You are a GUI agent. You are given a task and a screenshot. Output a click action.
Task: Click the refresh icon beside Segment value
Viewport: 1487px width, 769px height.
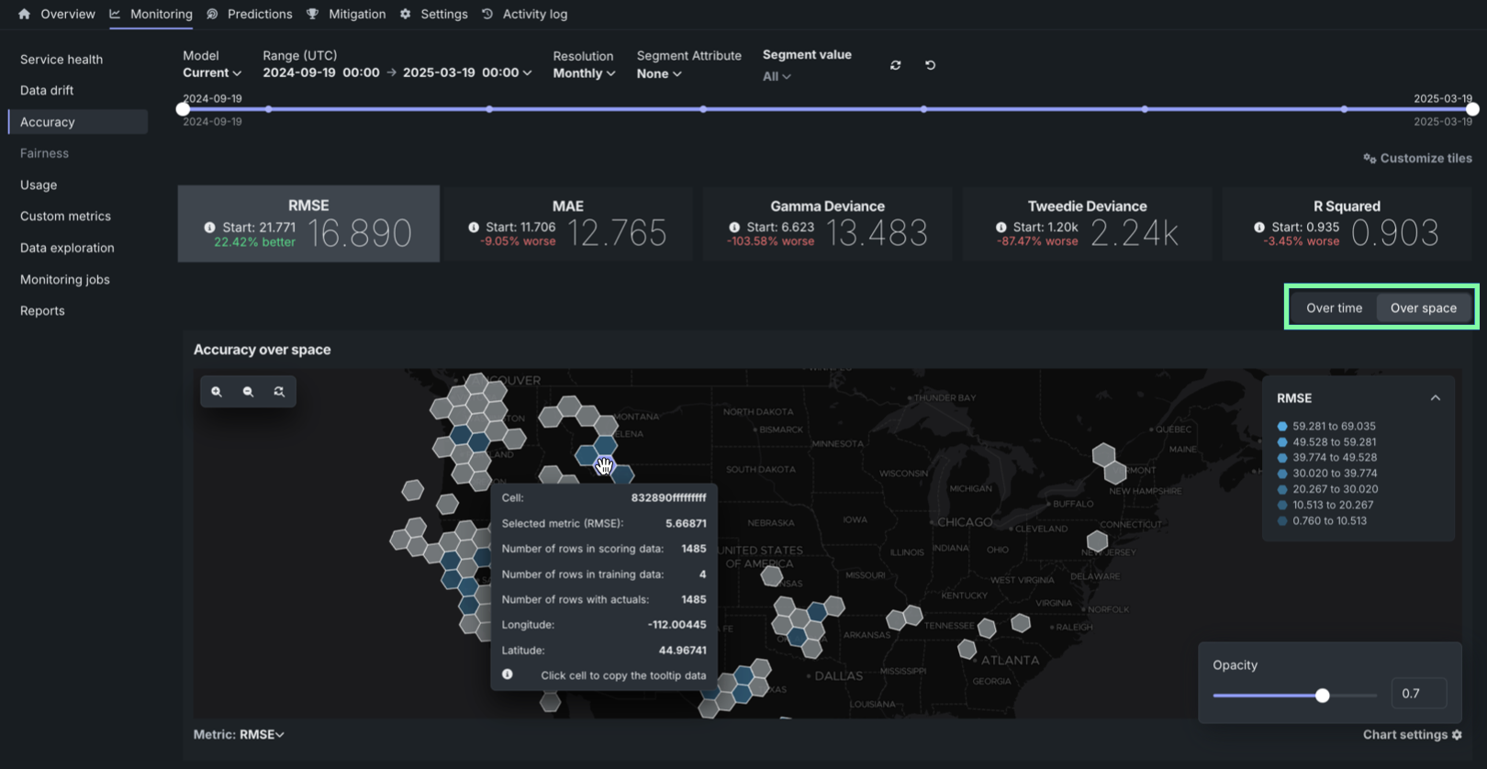click(x=896, y=65)
